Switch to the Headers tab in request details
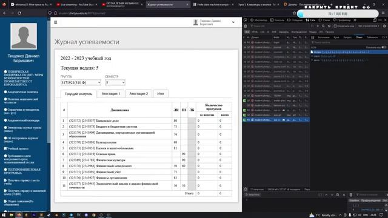Viewport: 388px width, 218px height. (x=323, y=38)
